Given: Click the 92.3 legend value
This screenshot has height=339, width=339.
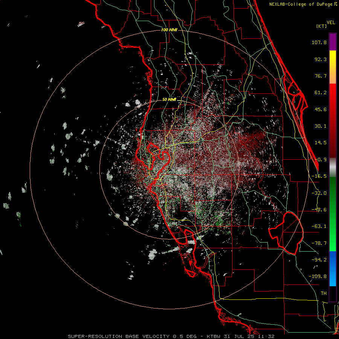Looking at the screenshot, I should 321,59.
